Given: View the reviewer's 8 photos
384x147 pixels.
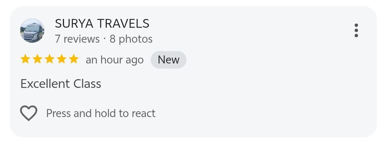Looking at the screenshot, I should coord(131,39).
